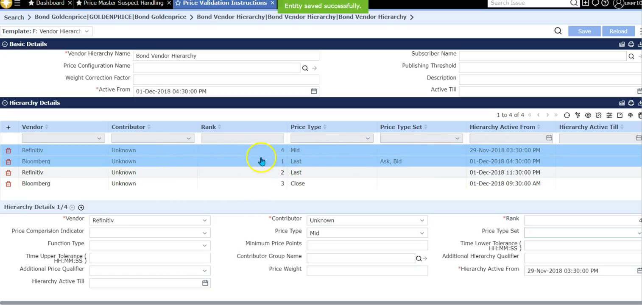Viewport: 642px width, 305px height.
Task: Add a new hierarchy row with plus icon
Action: tap(8, 127)
